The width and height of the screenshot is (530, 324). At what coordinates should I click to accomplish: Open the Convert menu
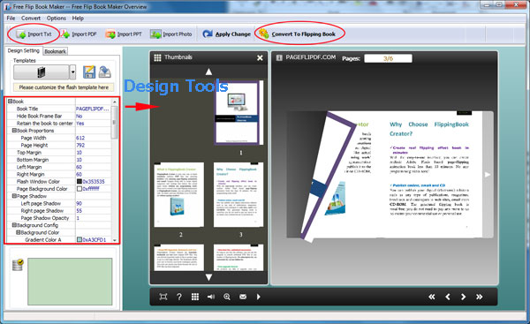[31, 19]
